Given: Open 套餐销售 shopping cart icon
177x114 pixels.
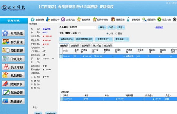Looking at the screenshot, I should tap(79, 19).
